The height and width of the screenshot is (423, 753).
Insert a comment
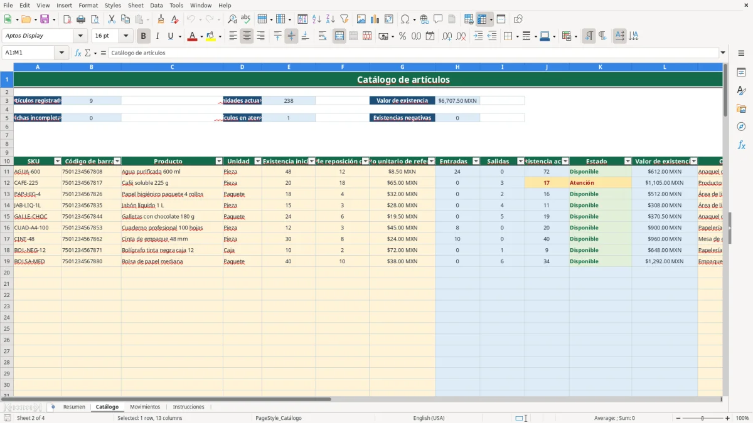click(438, 19)
